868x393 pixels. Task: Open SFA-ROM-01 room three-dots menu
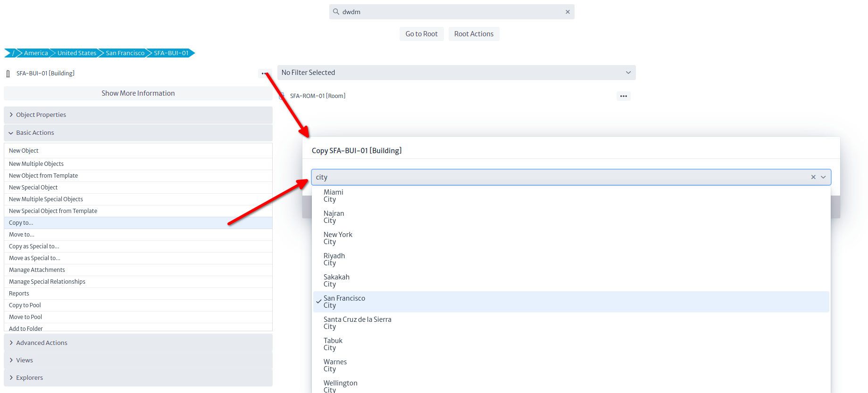pos(623,96)
